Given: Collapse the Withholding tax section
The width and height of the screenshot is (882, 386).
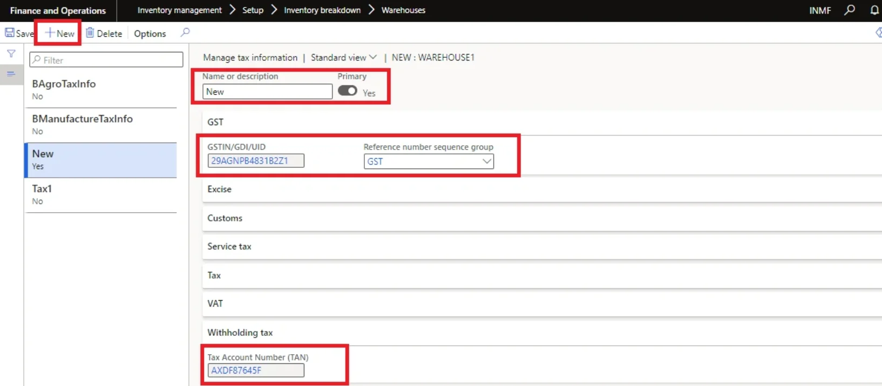Looking at the screenshot, I should tap(542, 333).
